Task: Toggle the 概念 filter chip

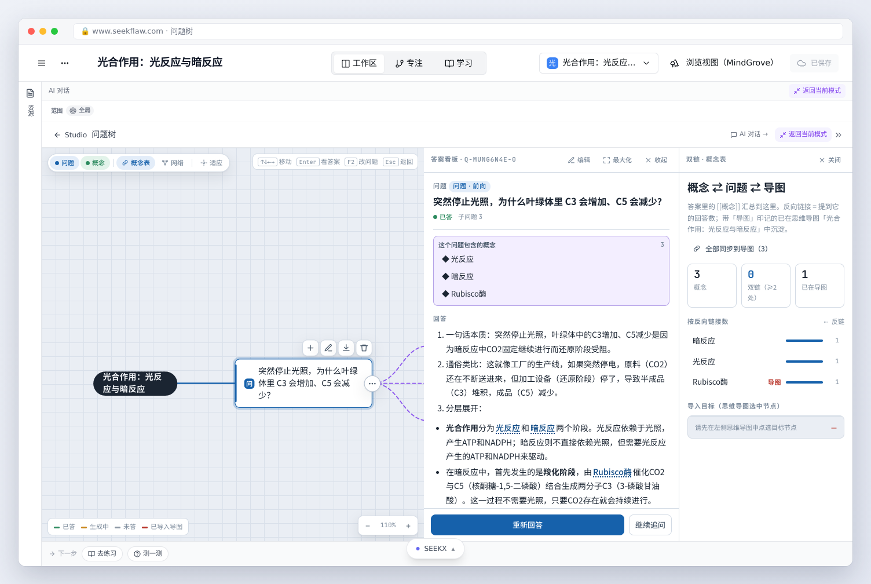Action: (x=95, y=163)
